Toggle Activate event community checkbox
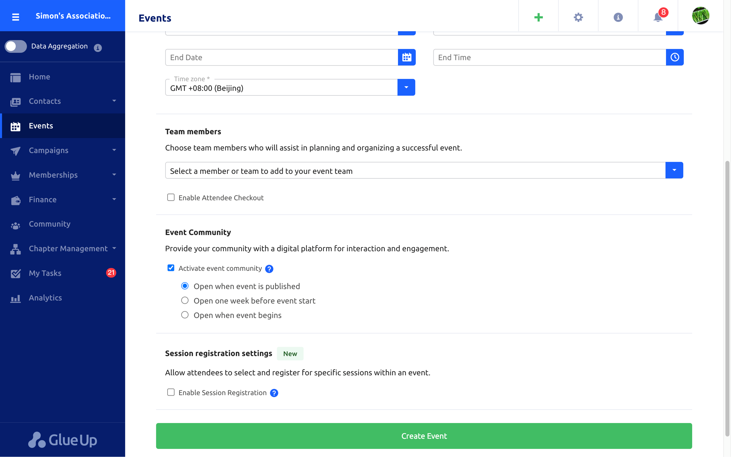 171,268
